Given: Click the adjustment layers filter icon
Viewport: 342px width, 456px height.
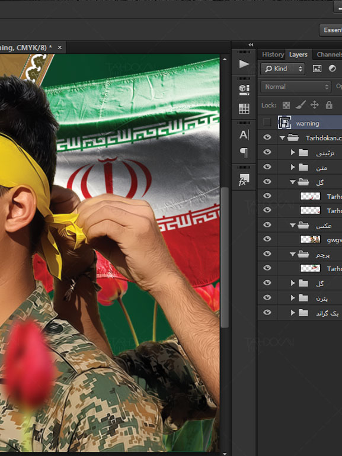Looking at the screenshot, I should [332, 69].
